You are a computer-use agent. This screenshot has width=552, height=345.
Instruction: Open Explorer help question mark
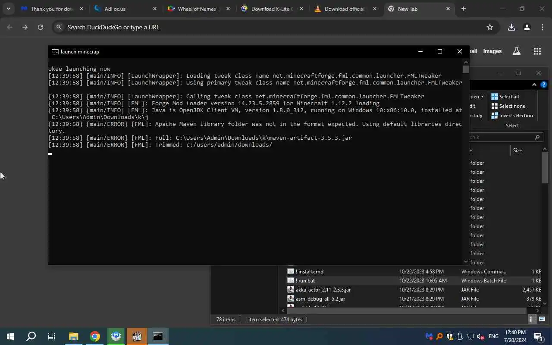point(544,85)
